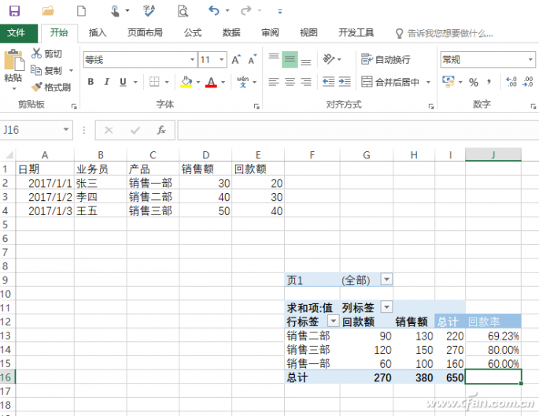Viewport: 539px width, 416px height.
Task: Click 告诉我您想要做什么 search box
Action: point(445,33)
